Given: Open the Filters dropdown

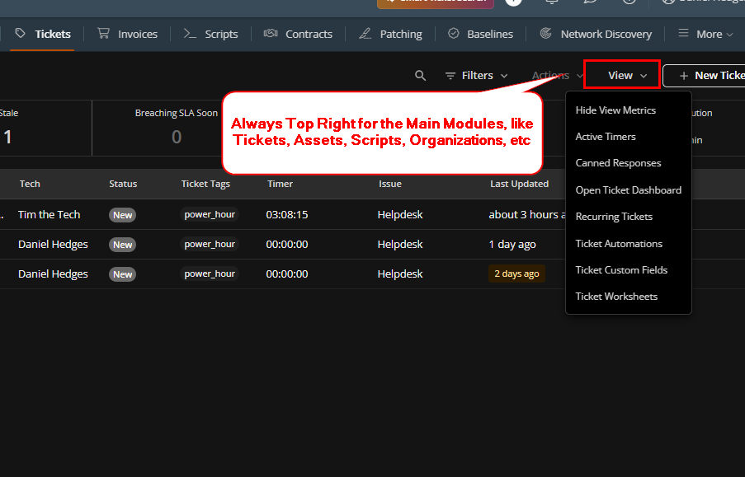Looking at the screenshot, I should click(477, 76).
